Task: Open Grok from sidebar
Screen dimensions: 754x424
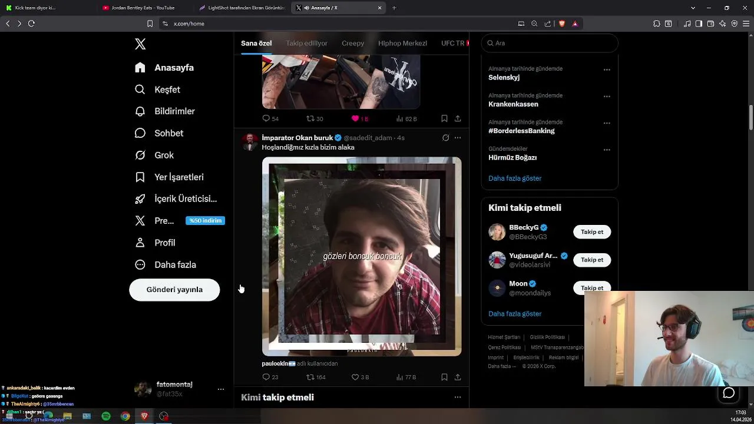Action: (154, 155)
